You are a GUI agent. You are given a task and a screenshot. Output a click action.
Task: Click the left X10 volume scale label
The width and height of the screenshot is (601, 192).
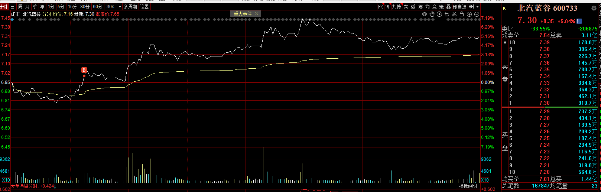click(6, 180)
